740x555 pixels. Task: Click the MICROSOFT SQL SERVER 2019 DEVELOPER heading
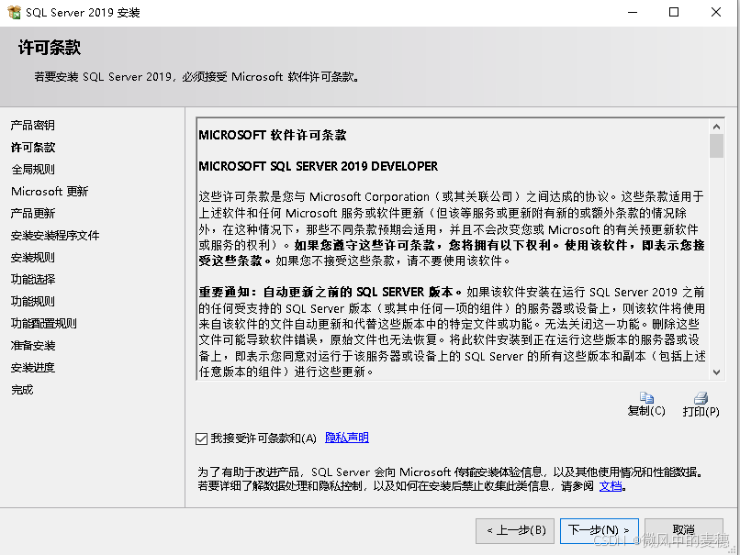[318, 166]
